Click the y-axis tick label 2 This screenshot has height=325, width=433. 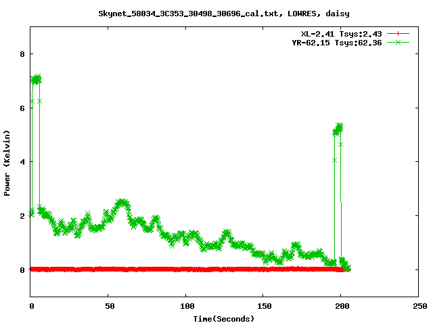click(x=22, y=216)
